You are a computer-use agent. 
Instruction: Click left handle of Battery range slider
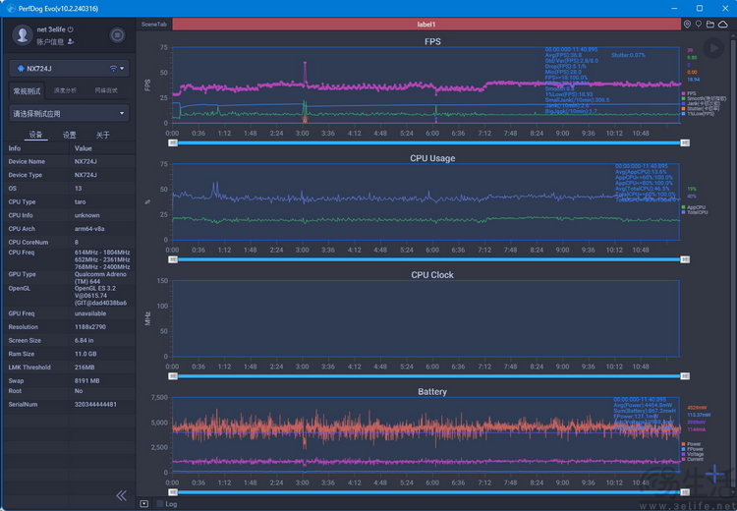[x=173, y=492]
